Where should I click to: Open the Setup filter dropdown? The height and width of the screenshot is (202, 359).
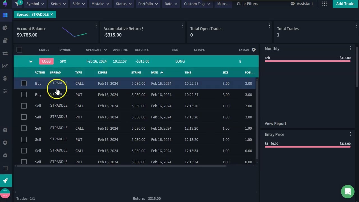click(x=58, y=4)
